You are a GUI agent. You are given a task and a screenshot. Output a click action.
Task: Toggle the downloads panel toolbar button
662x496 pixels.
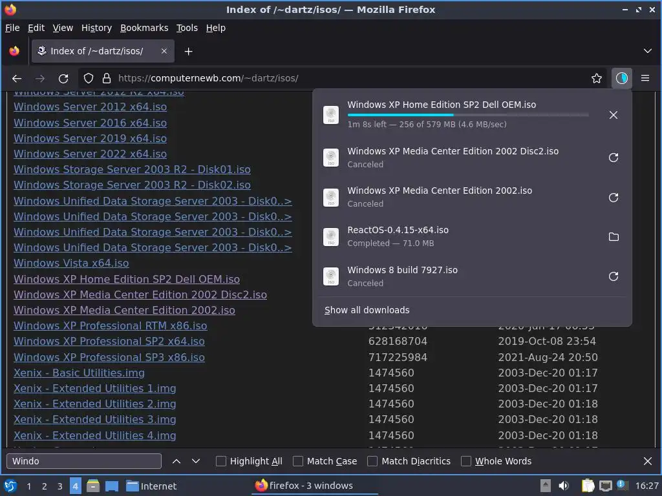point(621,78)
